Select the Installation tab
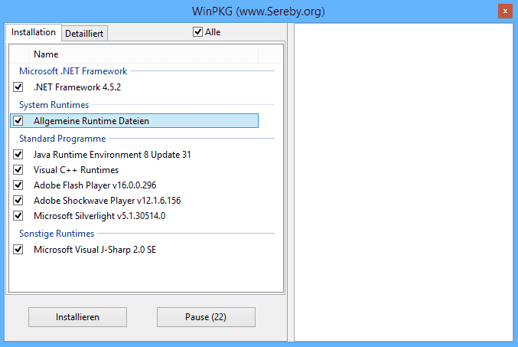 [34, 32]
